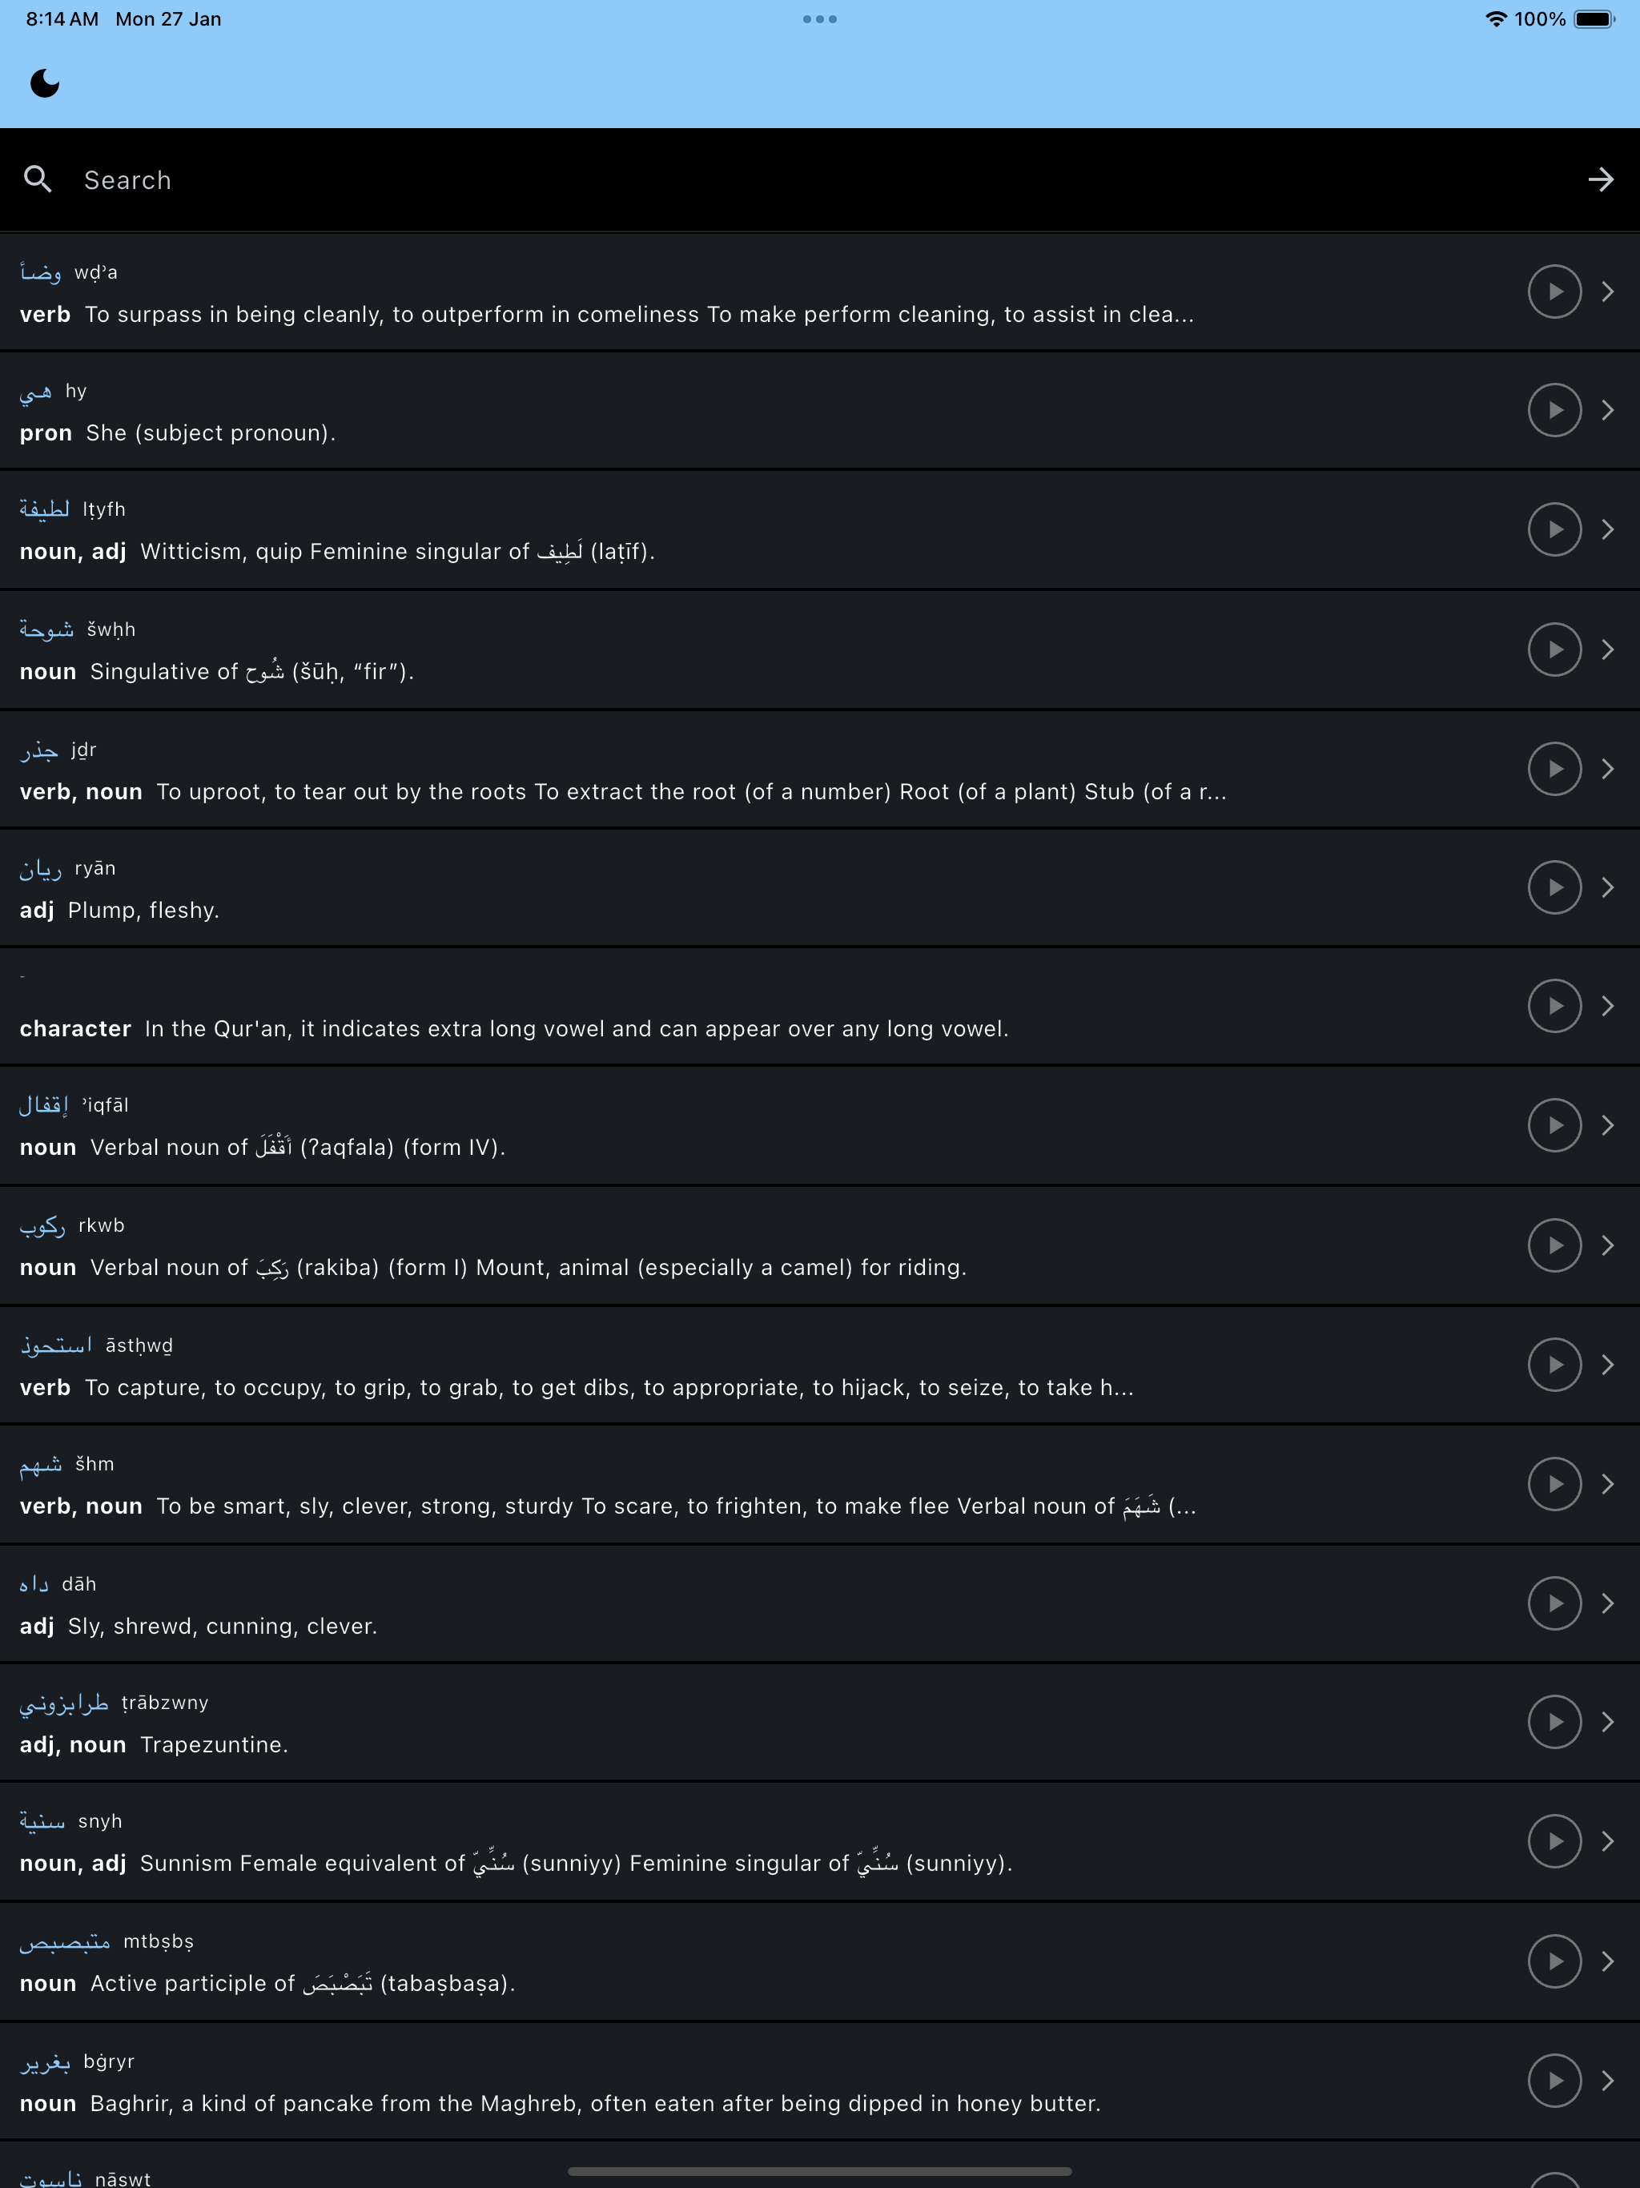1640x2188 pixels.
Task: Open the šhm verb, noun entry
Action: click(820, 1485)
